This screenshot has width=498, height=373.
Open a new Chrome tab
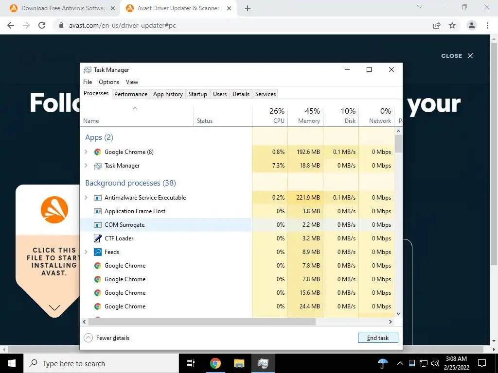(248, 9)
